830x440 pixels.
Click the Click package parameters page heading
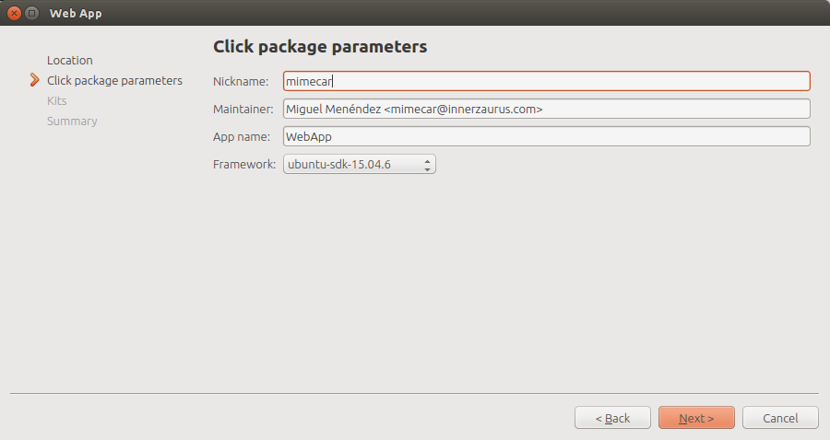[x=320, y=46]
